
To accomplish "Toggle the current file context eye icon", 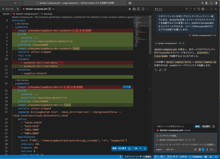I will (x=194, y=140).
